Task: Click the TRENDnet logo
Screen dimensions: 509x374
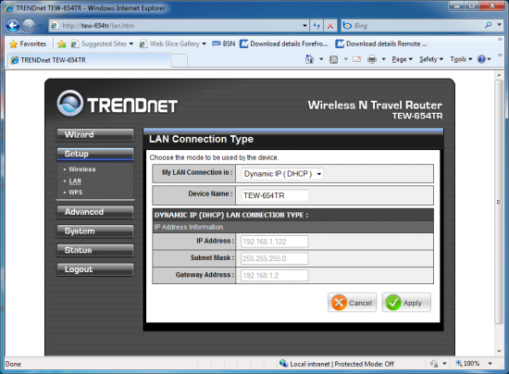Action: click(118, 104)
